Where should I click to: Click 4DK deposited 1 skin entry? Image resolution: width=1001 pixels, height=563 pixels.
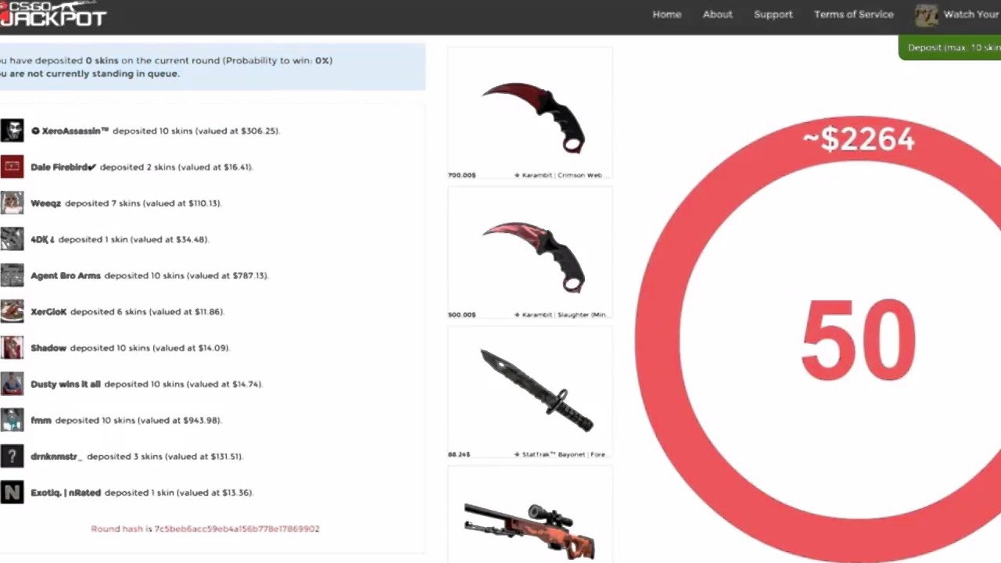(120, 239)
